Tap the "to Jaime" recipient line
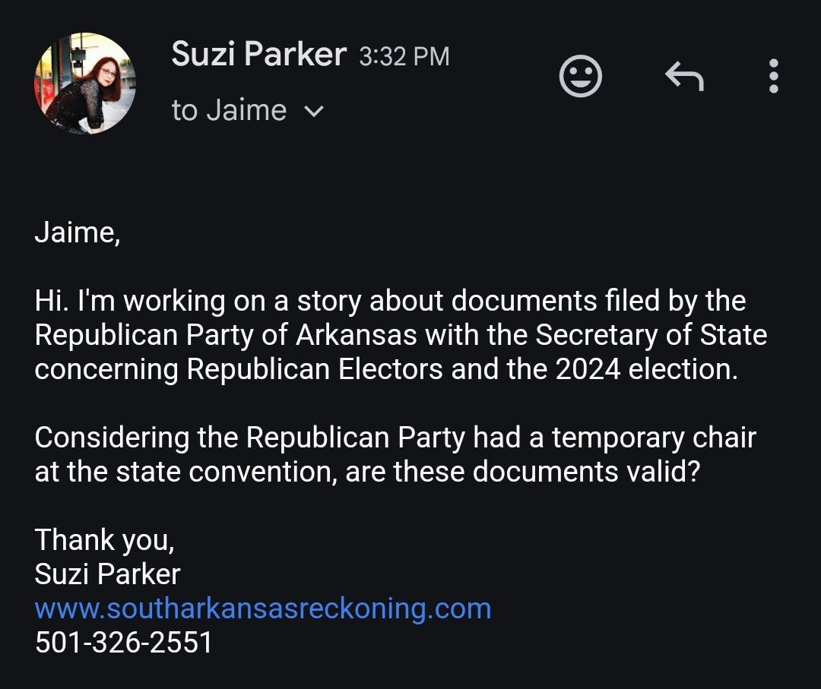The height and width of the screenshot is (689, 821). 229,110
